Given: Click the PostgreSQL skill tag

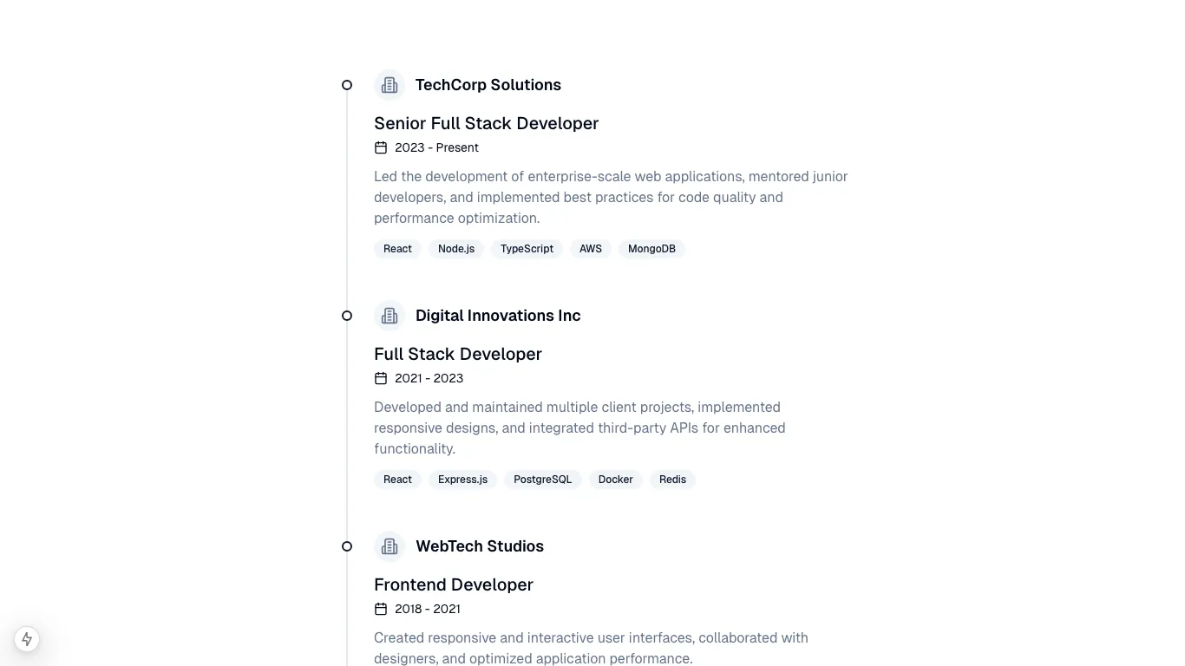Looking at the screenshot, I should tap(542, 480).
